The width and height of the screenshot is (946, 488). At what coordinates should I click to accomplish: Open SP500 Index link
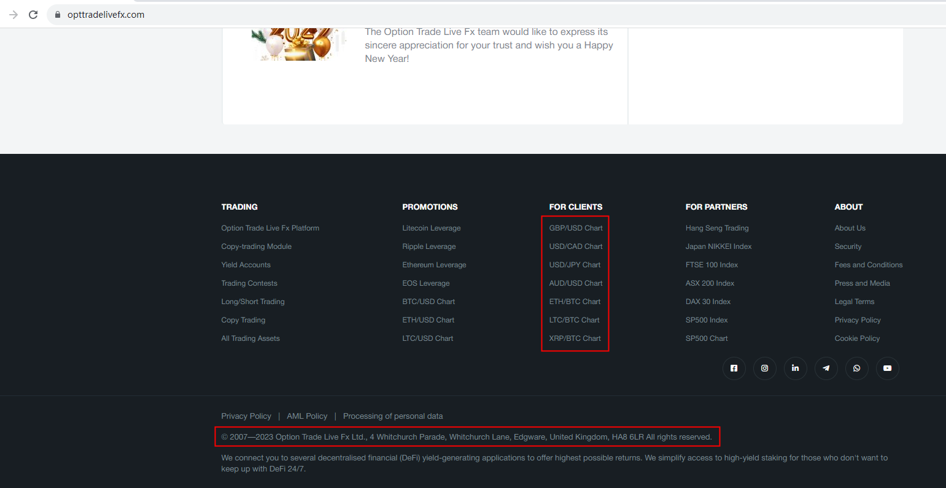707,320
